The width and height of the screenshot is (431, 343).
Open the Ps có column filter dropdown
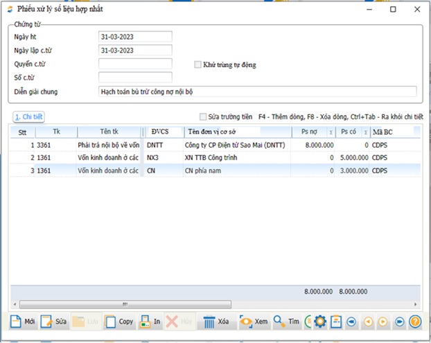pos(364,132)
